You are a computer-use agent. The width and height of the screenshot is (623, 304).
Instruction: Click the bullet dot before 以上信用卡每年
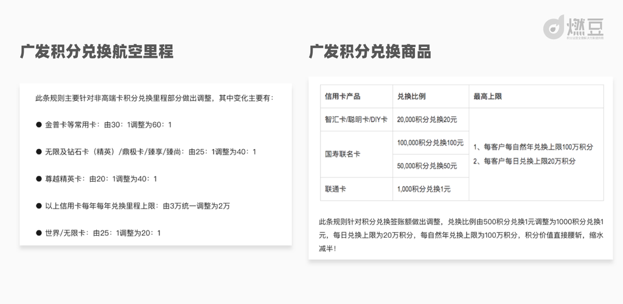(x=38, y=206)
